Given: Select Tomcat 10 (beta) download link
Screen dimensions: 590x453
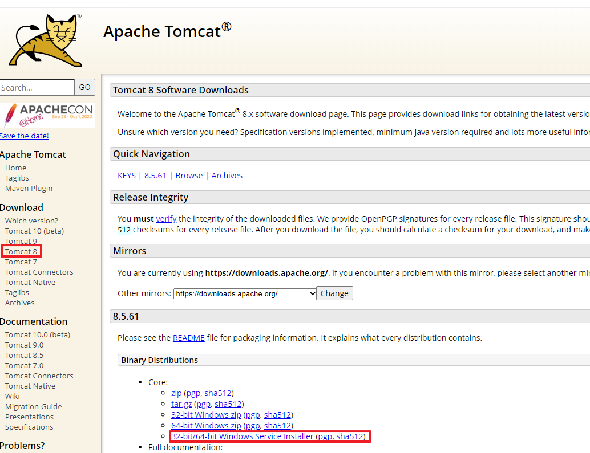Looking at the screenshot, I should pos(35,231).
